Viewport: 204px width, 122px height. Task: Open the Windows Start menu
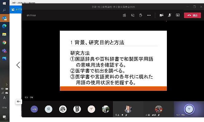point(4,3)
